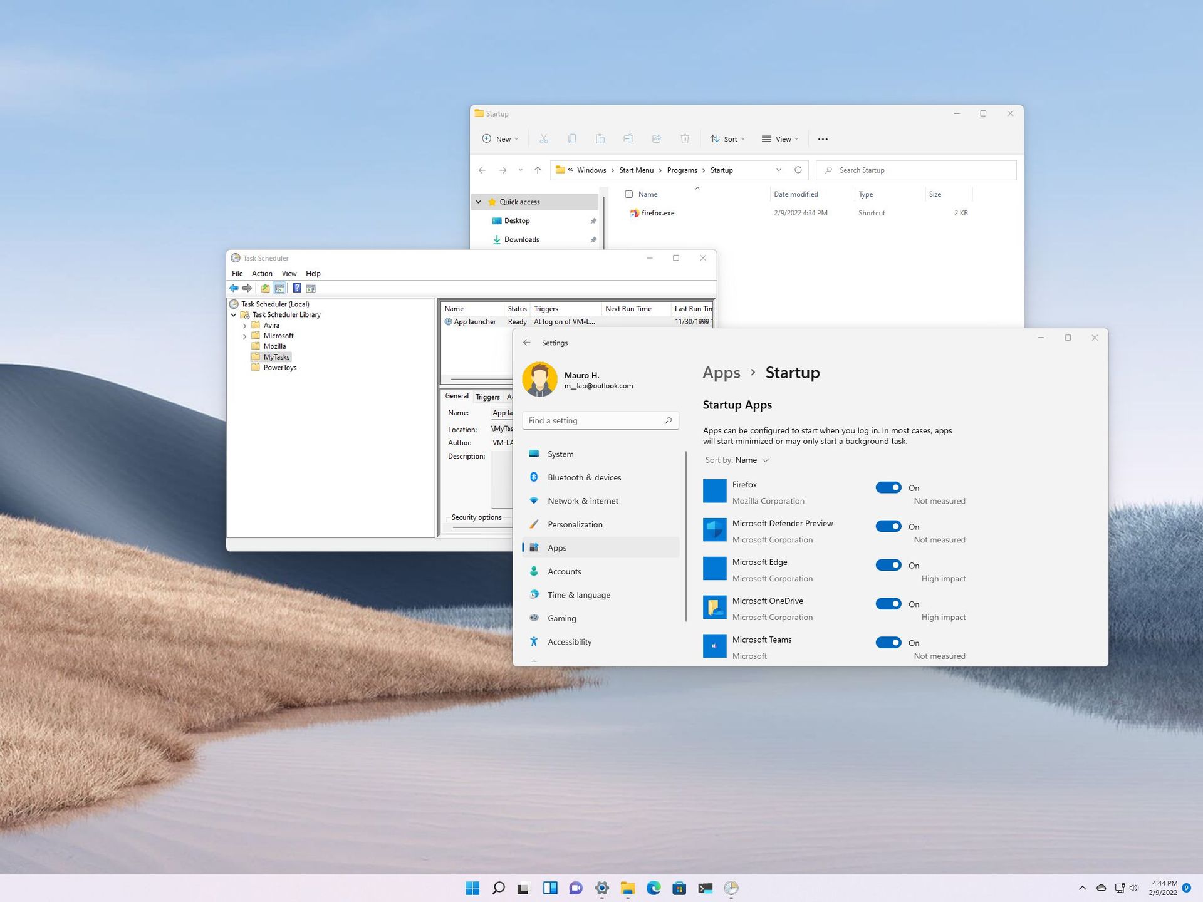Click the back arrow in Settings panel
The image size is (1203, 902).
point(527,342)
